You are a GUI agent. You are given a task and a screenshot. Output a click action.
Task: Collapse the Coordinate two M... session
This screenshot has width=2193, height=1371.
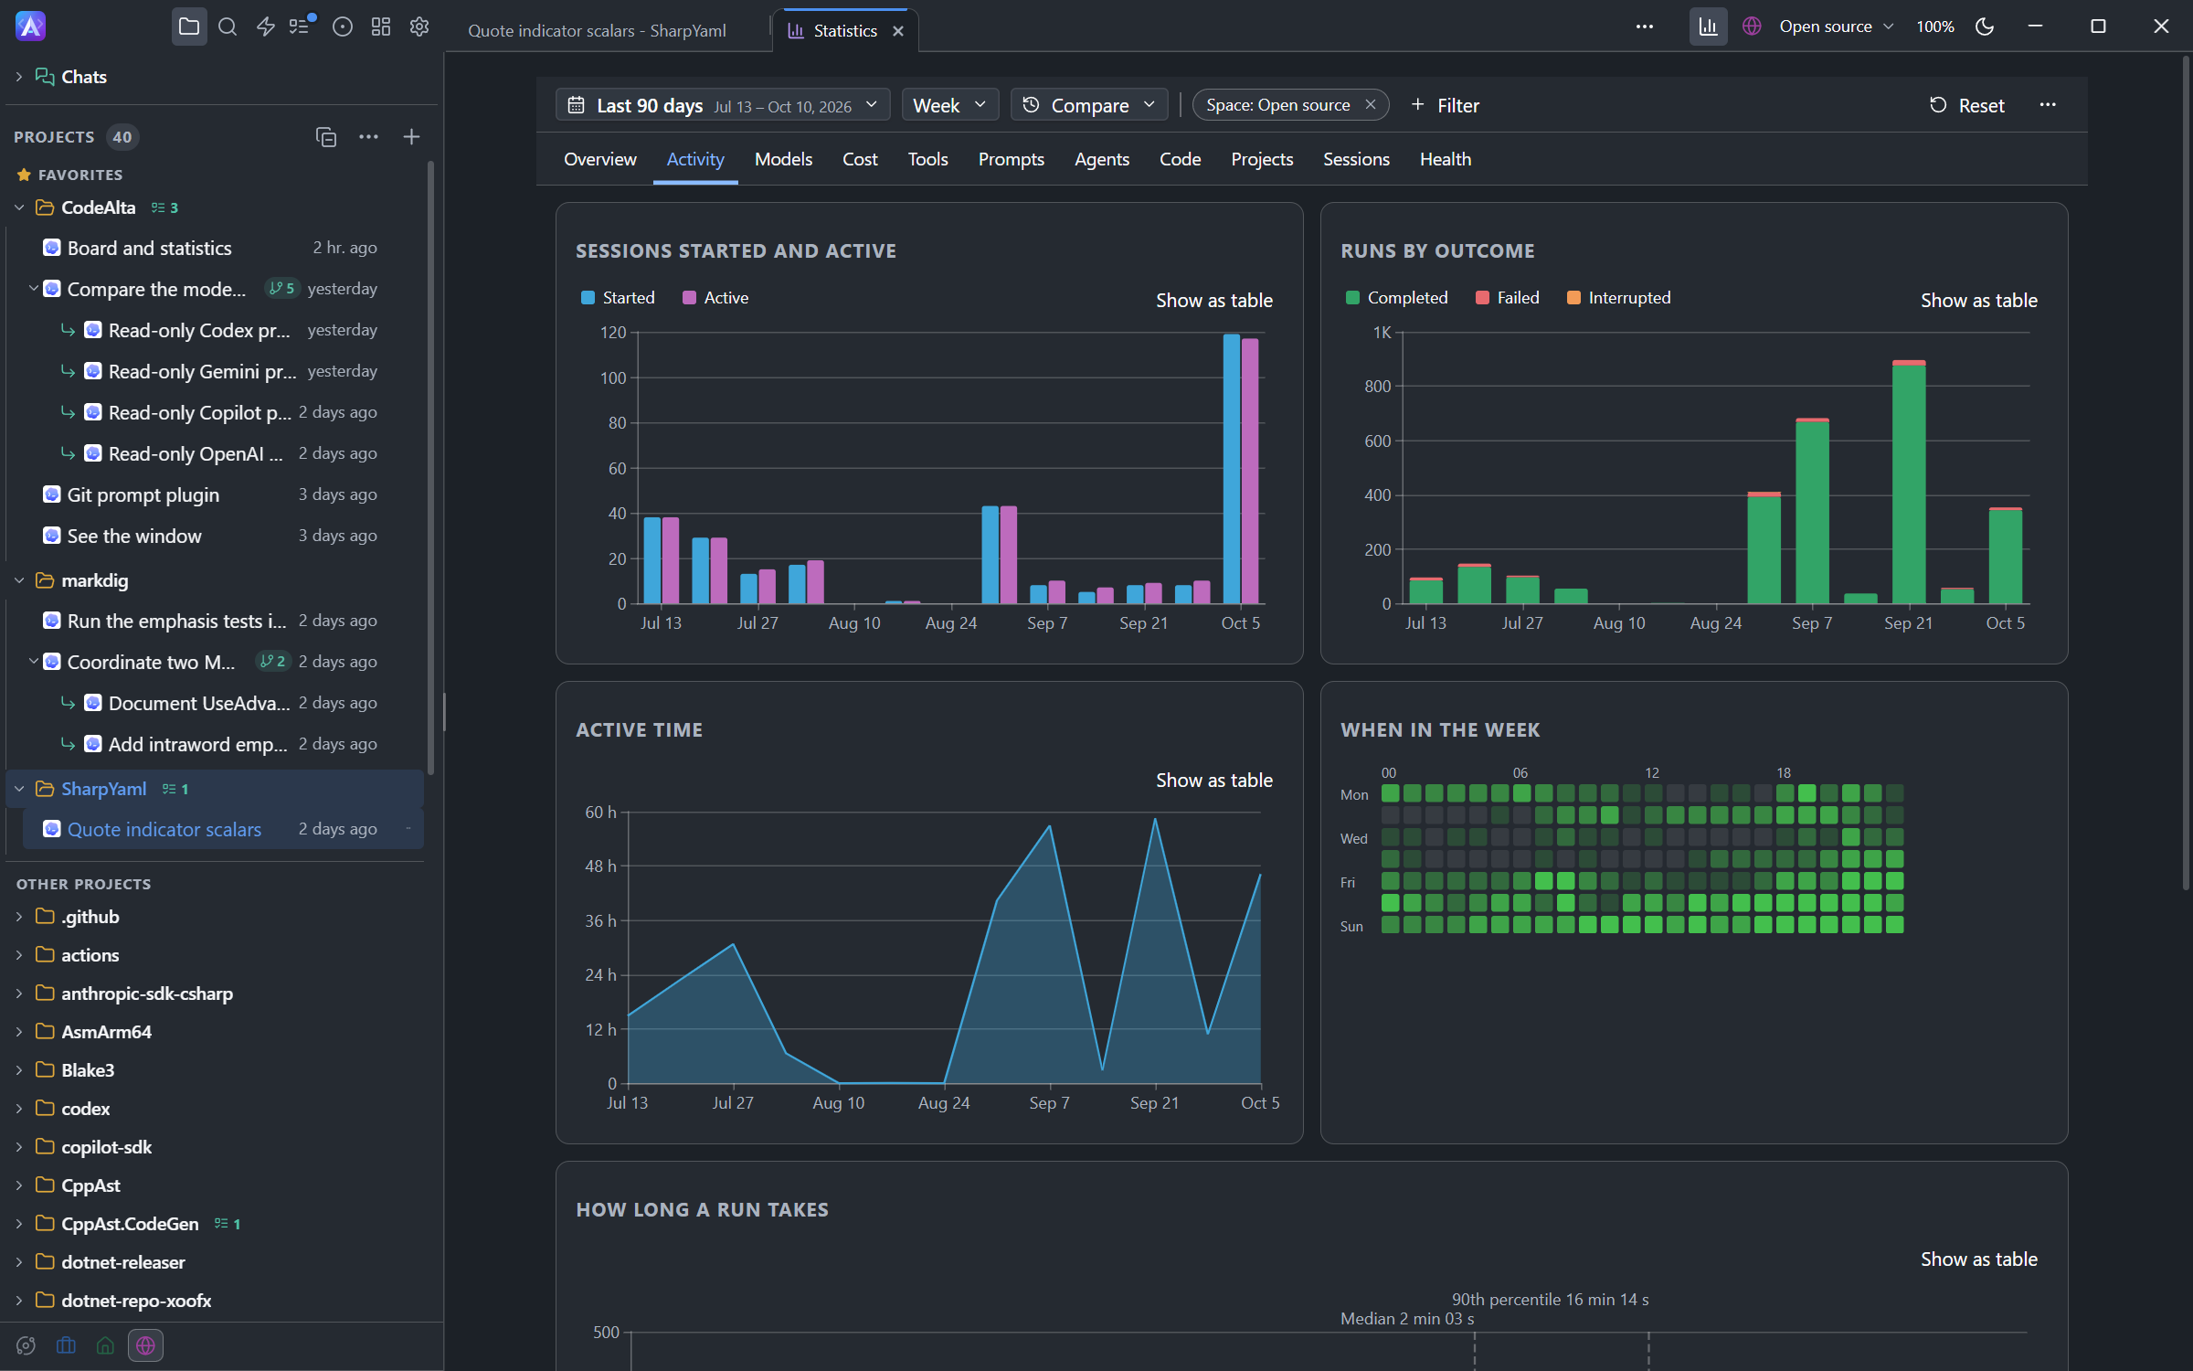(33, 662)
